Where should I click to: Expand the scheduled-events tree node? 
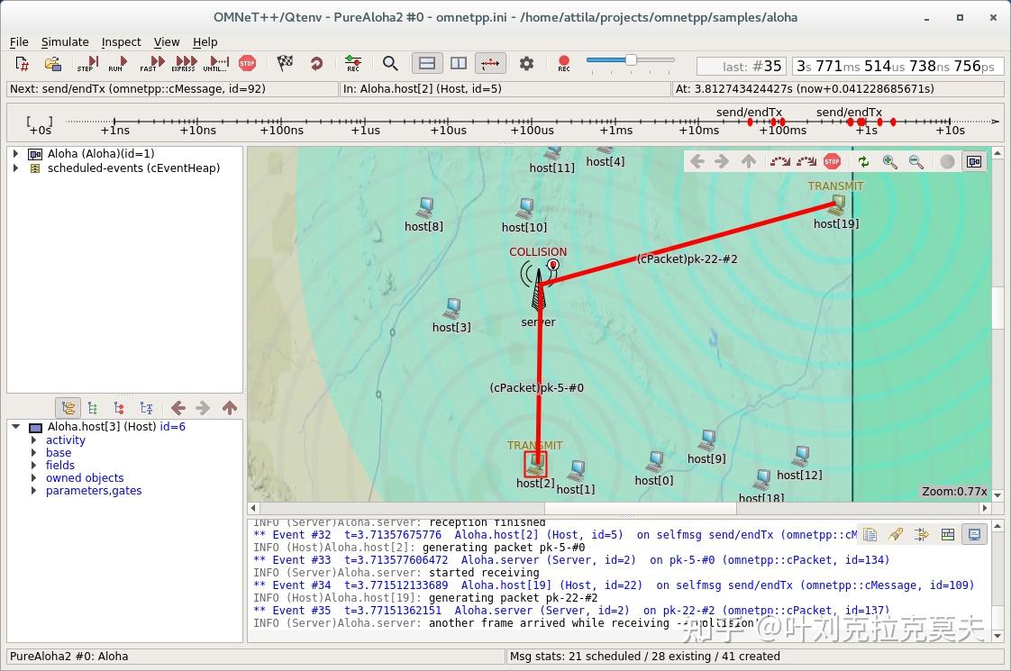(x=15, y=168)
